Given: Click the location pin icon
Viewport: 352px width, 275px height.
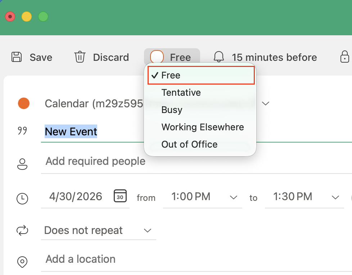Looking at the screenshot, I should [x=22, y=262].
